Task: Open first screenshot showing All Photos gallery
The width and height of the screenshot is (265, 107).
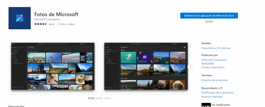Action: coord(53,68)
